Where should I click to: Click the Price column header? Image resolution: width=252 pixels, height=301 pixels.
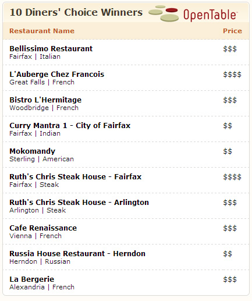[x=232, y=31]
